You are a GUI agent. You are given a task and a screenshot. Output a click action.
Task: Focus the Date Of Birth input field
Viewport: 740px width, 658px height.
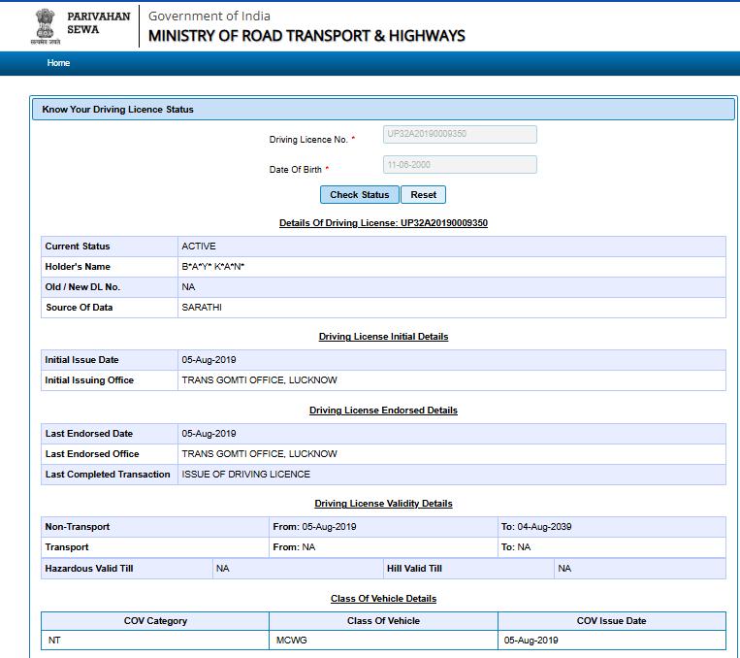click(x=459, y=165)
